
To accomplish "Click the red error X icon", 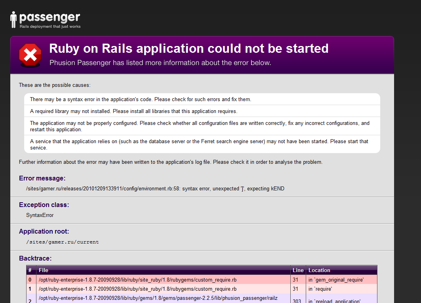I will tap(30, 55).
